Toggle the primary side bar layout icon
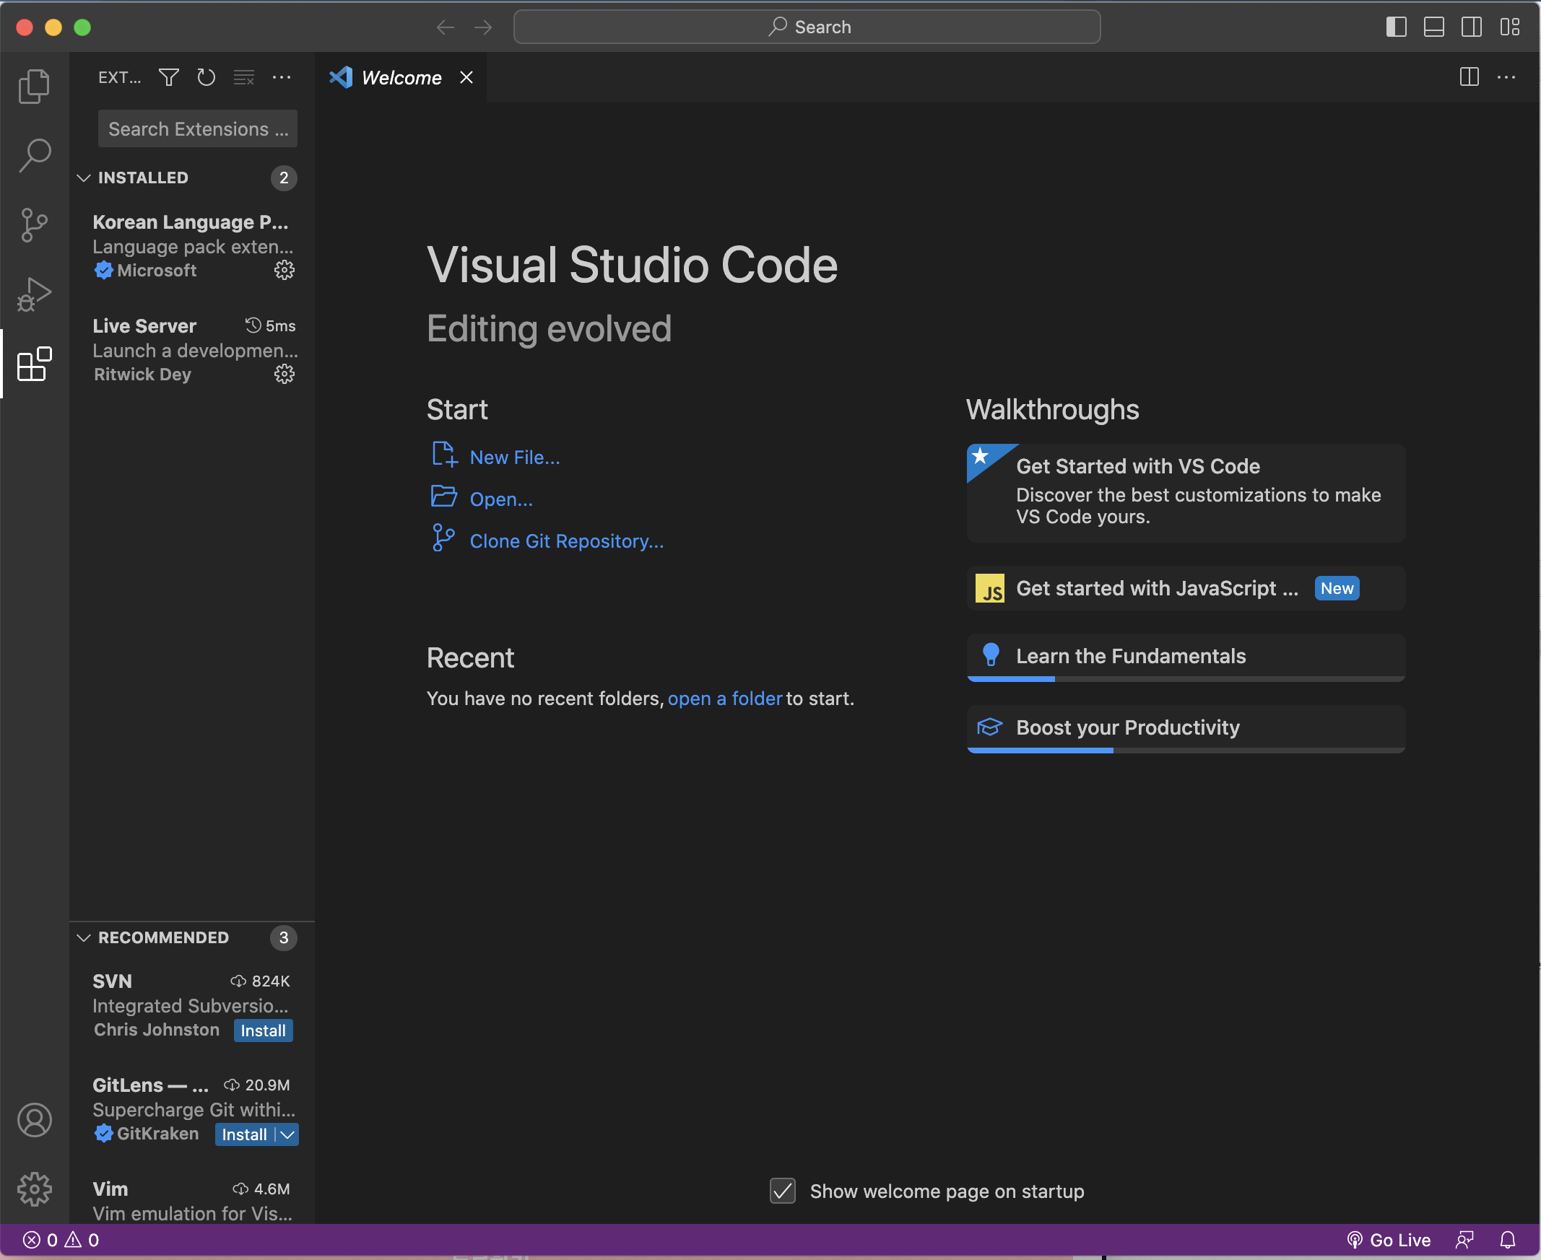This screenshot has width=1541, height=1260. pyautogui.click(x=1396, y=27)
